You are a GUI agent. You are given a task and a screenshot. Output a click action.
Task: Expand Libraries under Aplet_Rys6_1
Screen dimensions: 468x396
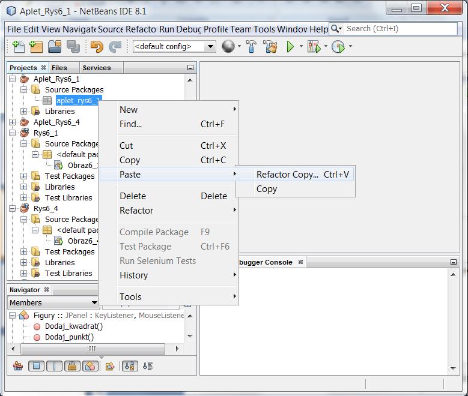(x=23, y=112)
